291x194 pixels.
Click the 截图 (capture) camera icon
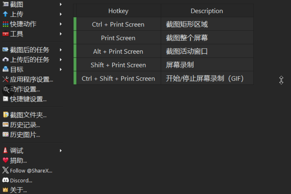[x=5, y=4]
